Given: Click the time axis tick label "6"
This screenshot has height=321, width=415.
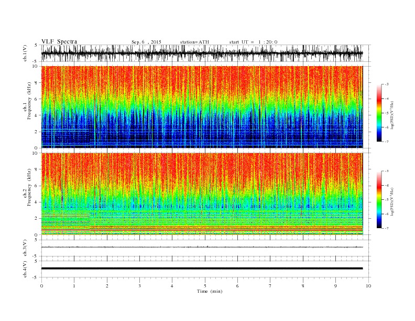Looking at the screenshot, I should 237,286.
